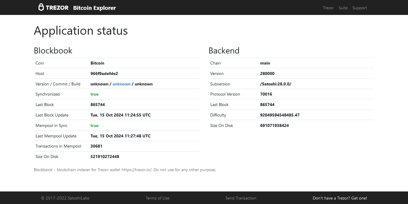The height and width of the screenshot is (204, 408).
Task: Click "Don't have a Trezor? Get one!"
Action: (x=340, y=198)
